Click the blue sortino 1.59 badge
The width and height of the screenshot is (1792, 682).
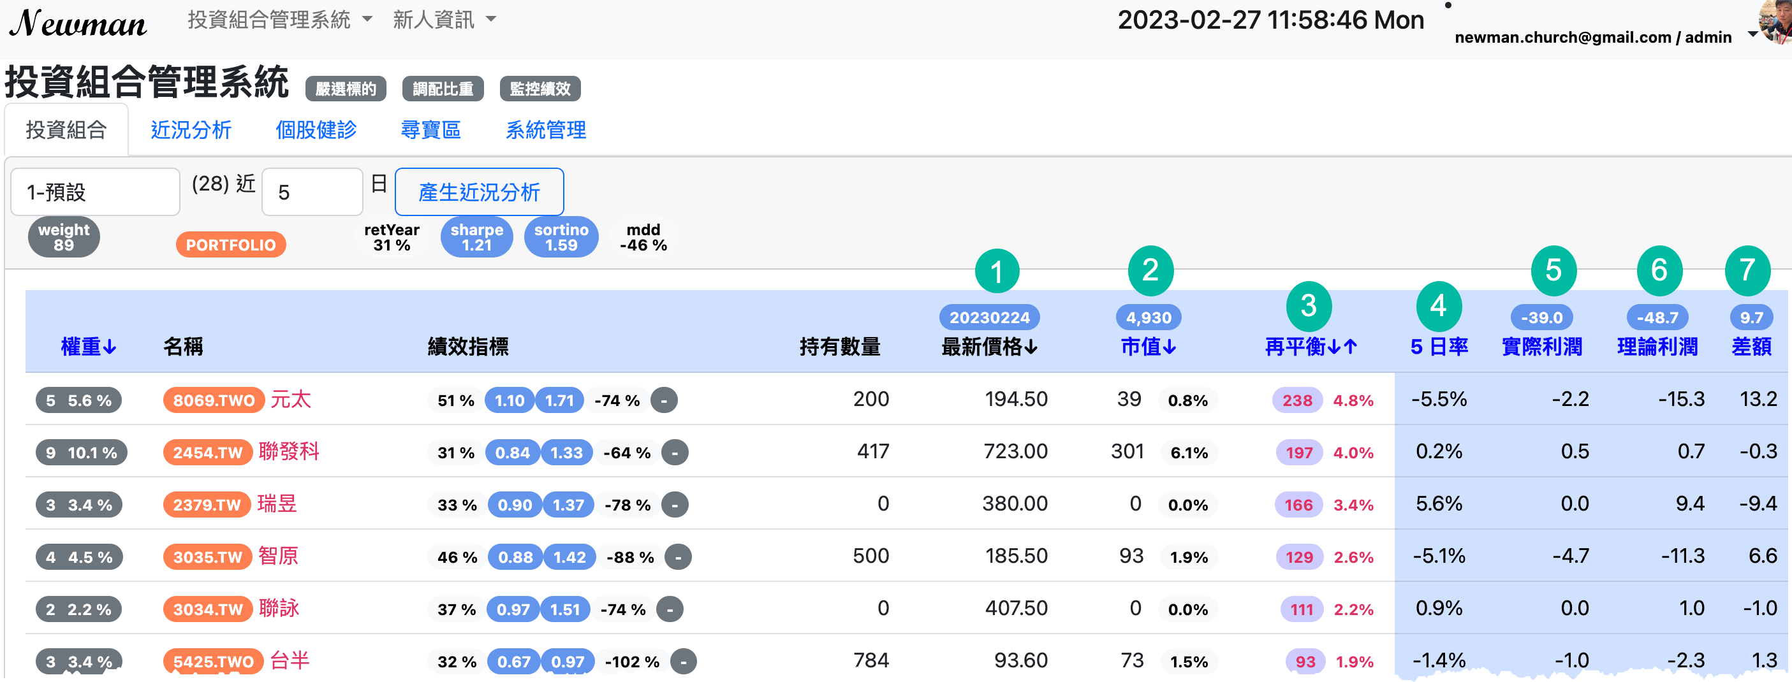pyautogui.click(x=561, y=237)
